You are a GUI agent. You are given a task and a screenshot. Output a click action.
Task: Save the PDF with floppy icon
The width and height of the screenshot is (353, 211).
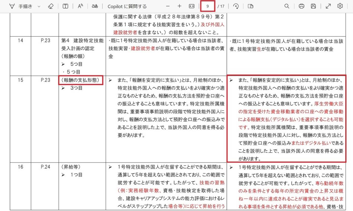click(313, 6)
